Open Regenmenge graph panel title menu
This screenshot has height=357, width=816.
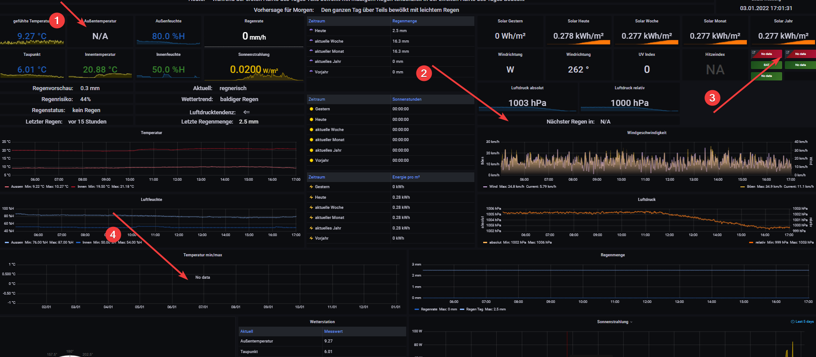[612, 255]
